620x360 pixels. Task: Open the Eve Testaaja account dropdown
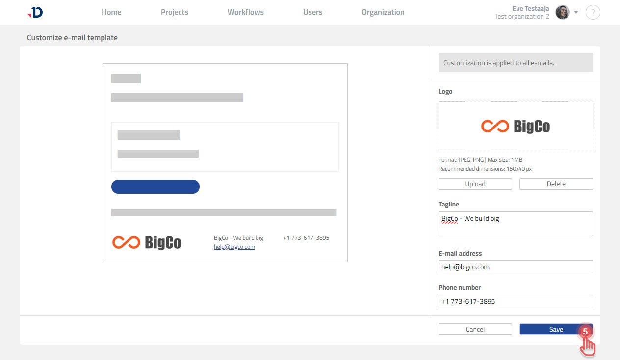[531, 8]
